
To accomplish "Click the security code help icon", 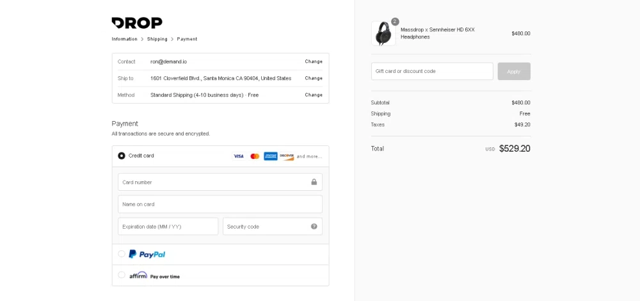I will (x=314, y=226).
